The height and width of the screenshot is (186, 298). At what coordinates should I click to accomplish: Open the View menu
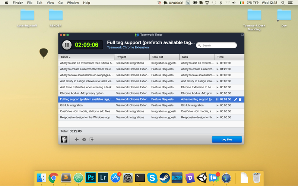click(50, 3)
